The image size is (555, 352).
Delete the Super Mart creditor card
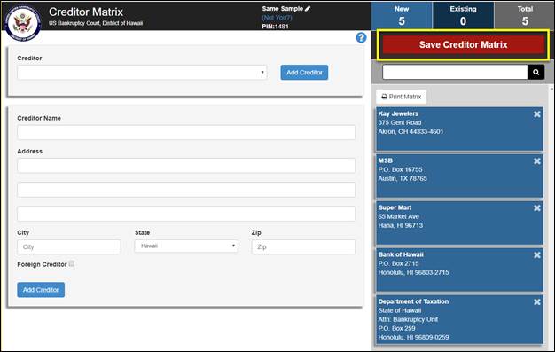(537, 207)
